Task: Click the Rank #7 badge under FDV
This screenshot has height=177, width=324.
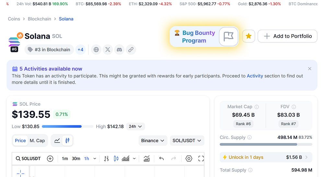Action: [x=288, y=124]
